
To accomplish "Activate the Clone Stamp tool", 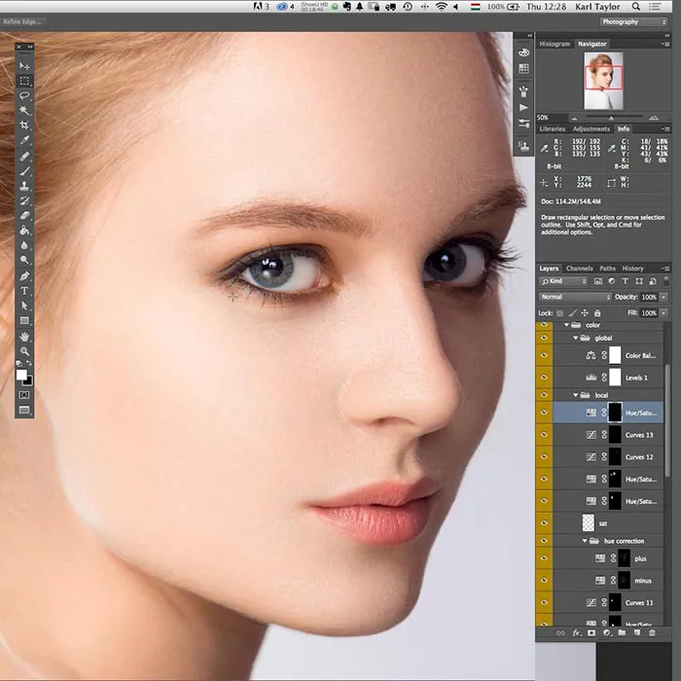I will tap(25, 186).
